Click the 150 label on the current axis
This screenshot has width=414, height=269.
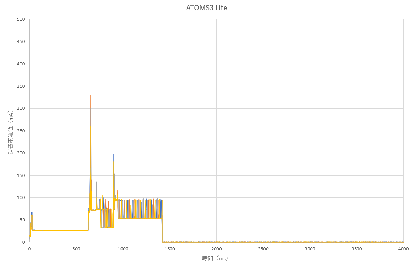[x=21, y=175]
